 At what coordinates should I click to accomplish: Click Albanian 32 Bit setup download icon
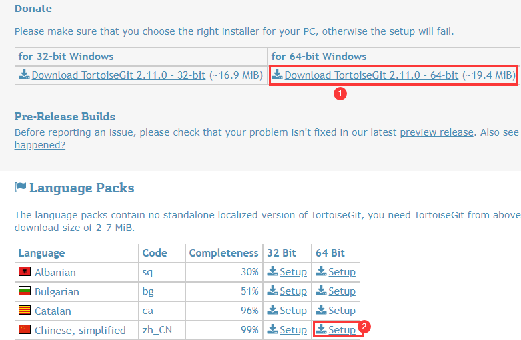[272, 271]
